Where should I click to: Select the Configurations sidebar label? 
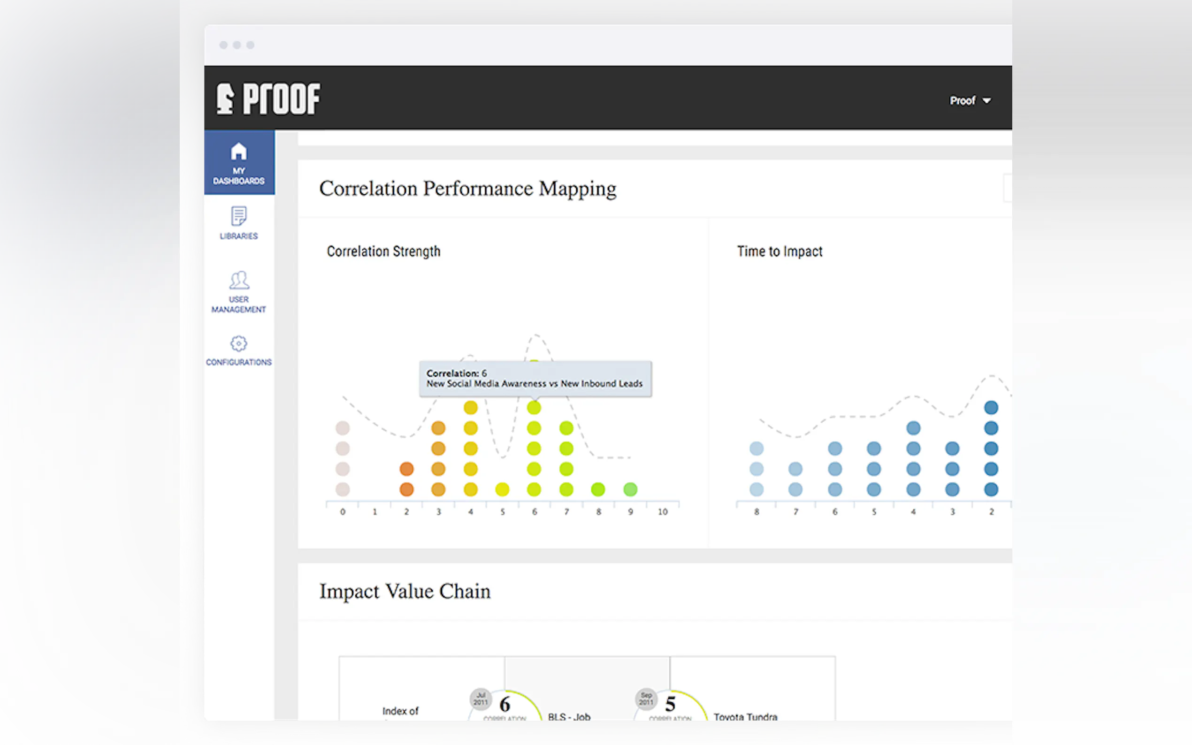tap(238, 362)
